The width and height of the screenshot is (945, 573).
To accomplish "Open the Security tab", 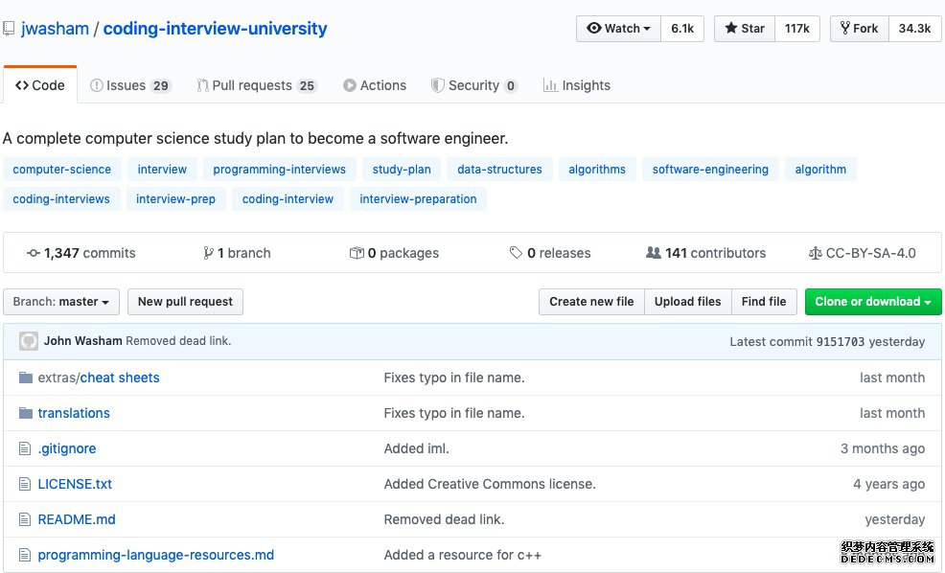I will (473, 85).
